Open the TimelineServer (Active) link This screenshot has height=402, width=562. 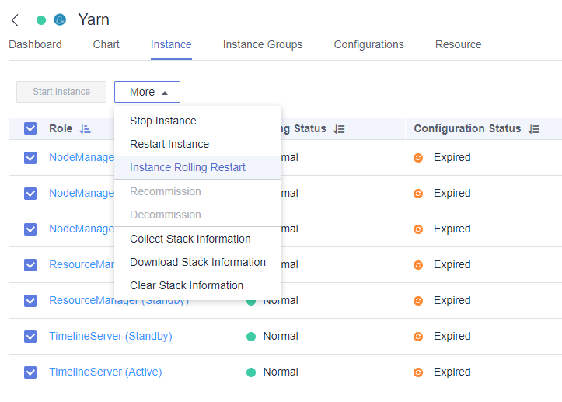(106, 372)
